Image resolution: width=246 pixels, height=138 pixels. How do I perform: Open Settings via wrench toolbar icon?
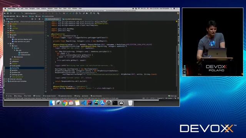coord(84,13)
